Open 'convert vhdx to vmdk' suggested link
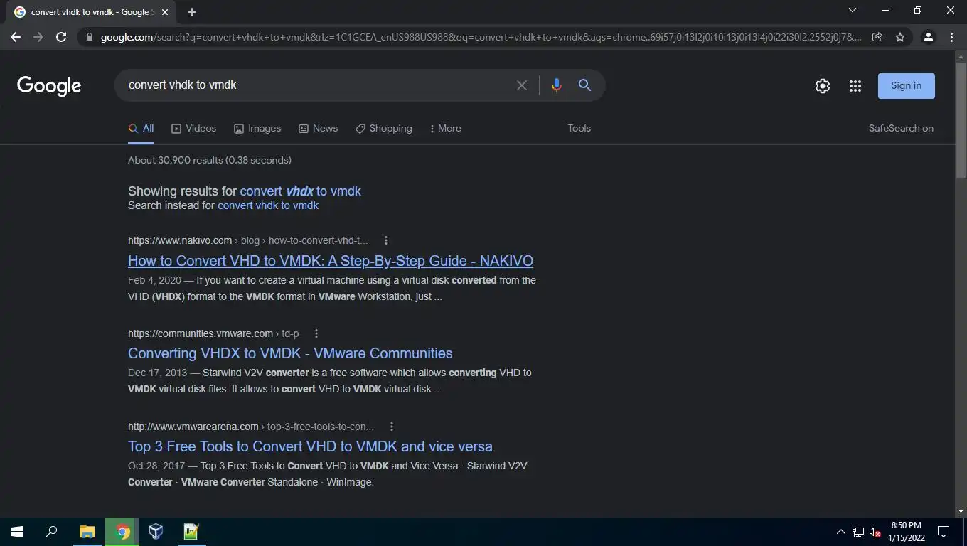Screen dimensions: 967x546 (300, 191)
